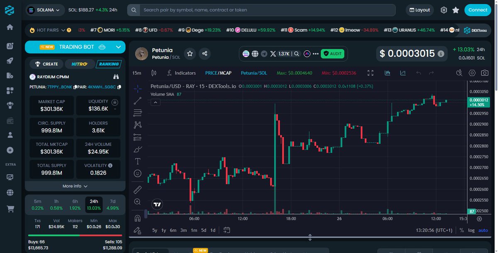Open the Layout button
This screenshot has width=498, height=253.
tap(420, 10)
